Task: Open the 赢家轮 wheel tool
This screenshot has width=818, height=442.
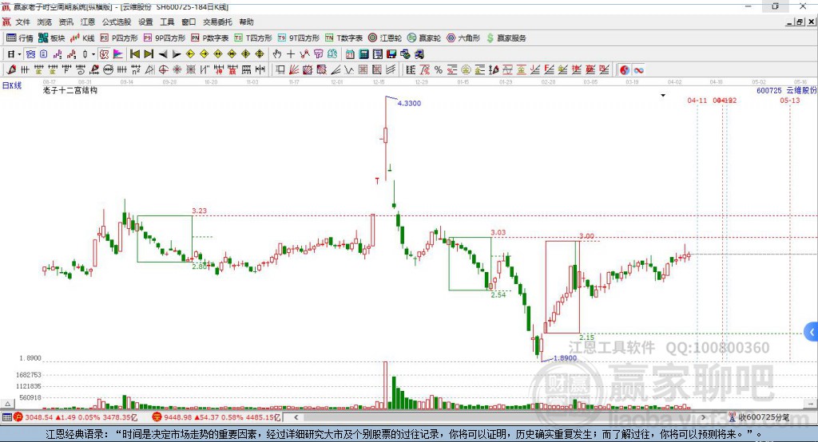Action: 424,38
